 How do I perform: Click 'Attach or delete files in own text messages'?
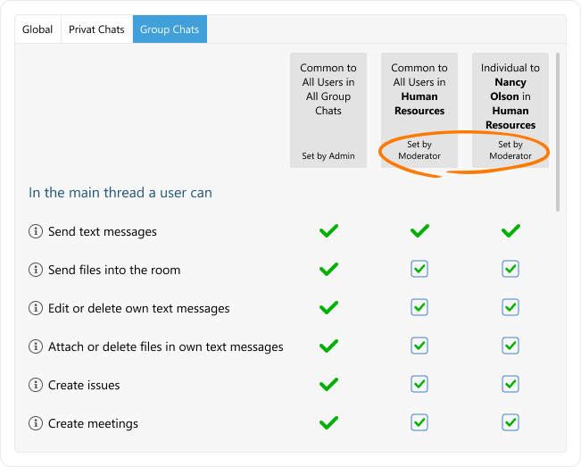click(x=166, y=347)
